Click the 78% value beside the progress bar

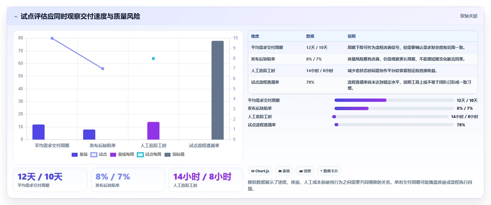tap(461, 125)
